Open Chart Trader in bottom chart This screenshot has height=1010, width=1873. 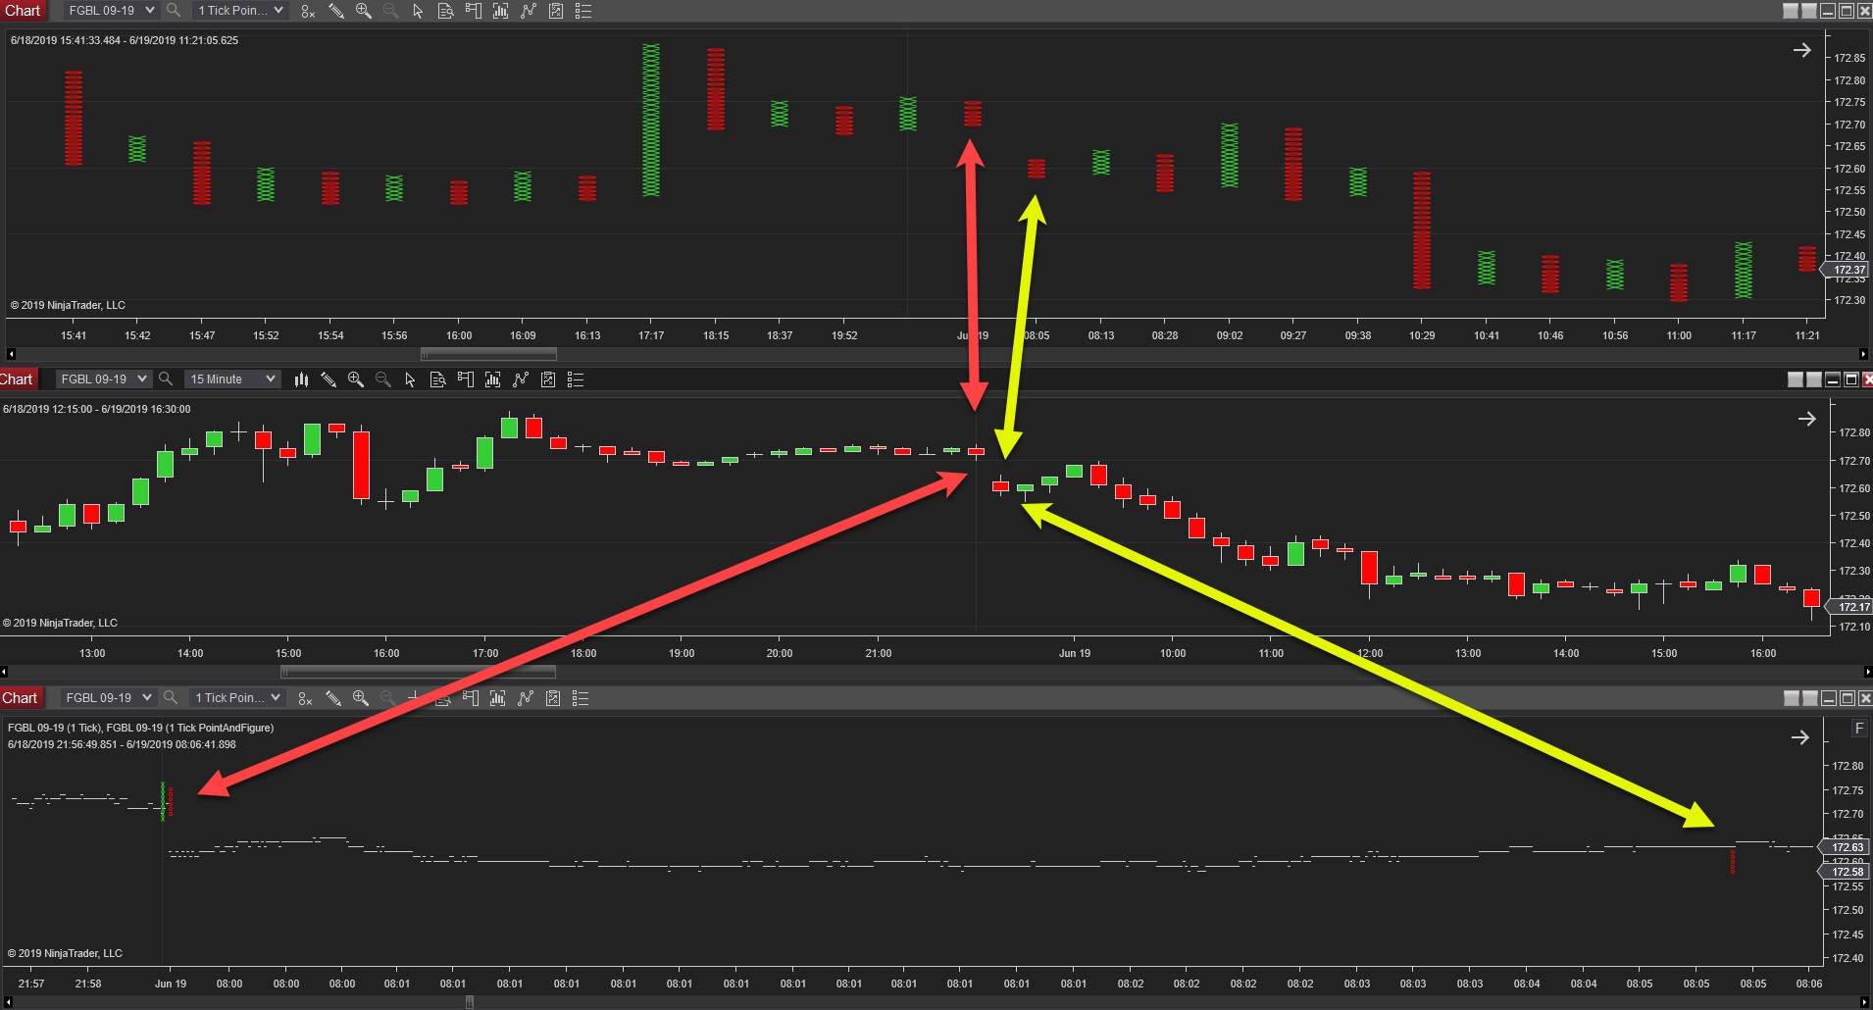pos(471,698)
